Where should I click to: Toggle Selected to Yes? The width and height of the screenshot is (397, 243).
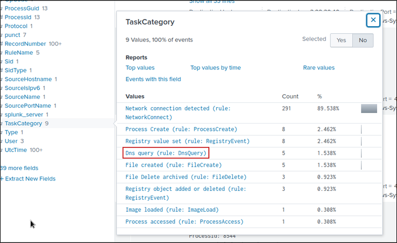[341, 40]
